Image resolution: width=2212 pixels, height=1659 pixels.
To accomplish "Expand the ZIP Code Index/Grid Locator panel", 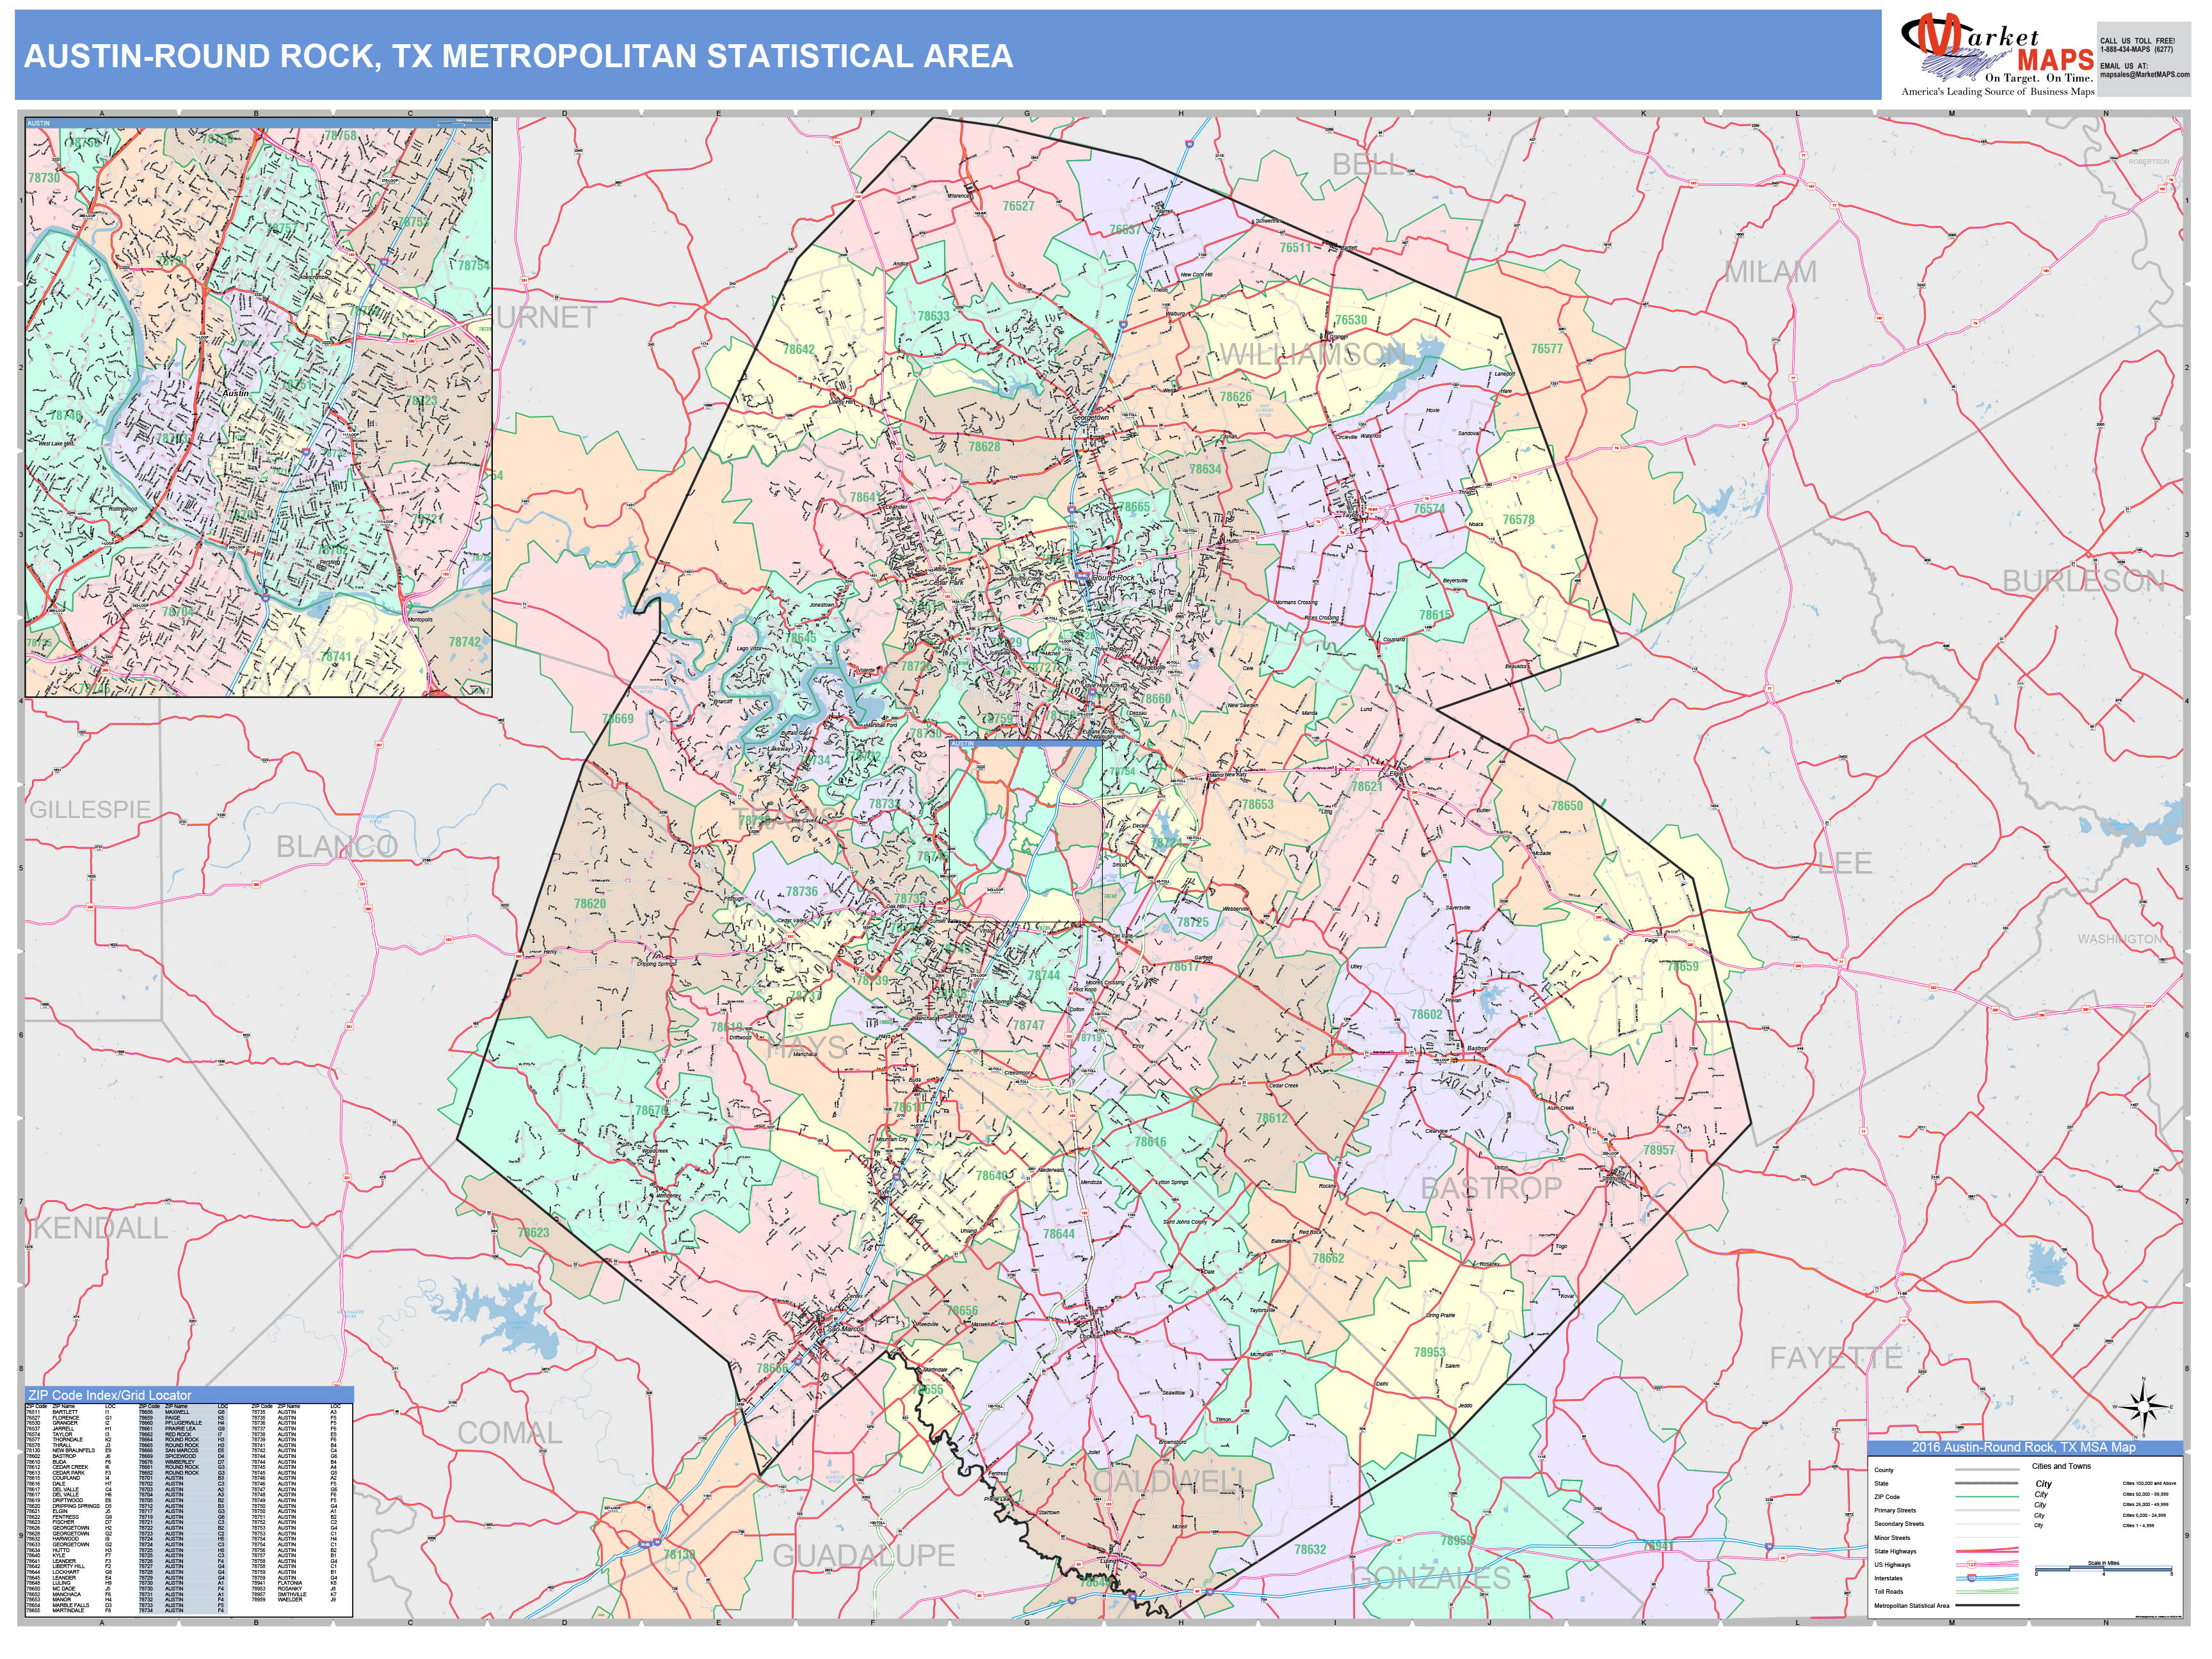I will pos(110,1396).
